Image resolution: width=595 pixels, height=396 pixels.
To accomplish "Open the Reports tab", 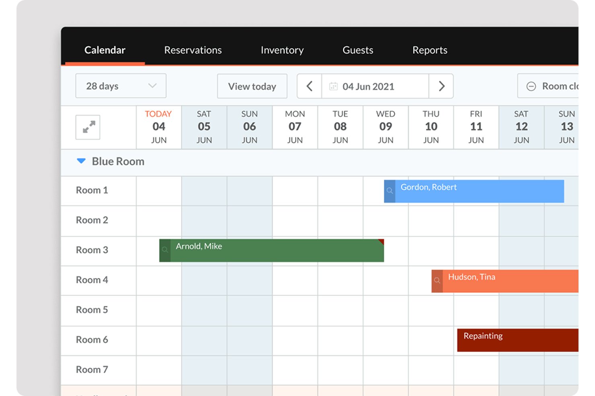I will tap(430, 50).
